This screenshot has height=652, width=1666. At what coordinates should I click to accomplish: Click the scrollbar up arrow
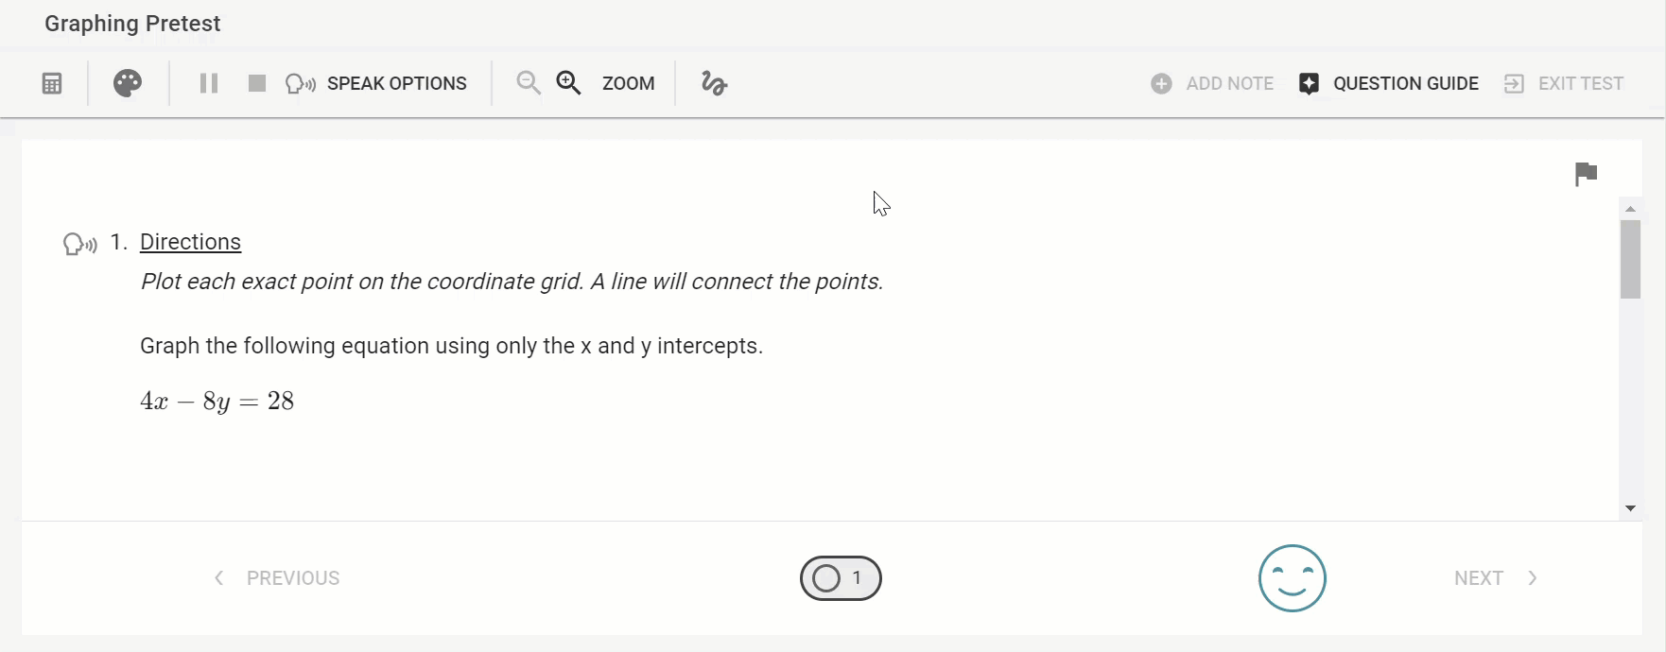point(1630,208)
